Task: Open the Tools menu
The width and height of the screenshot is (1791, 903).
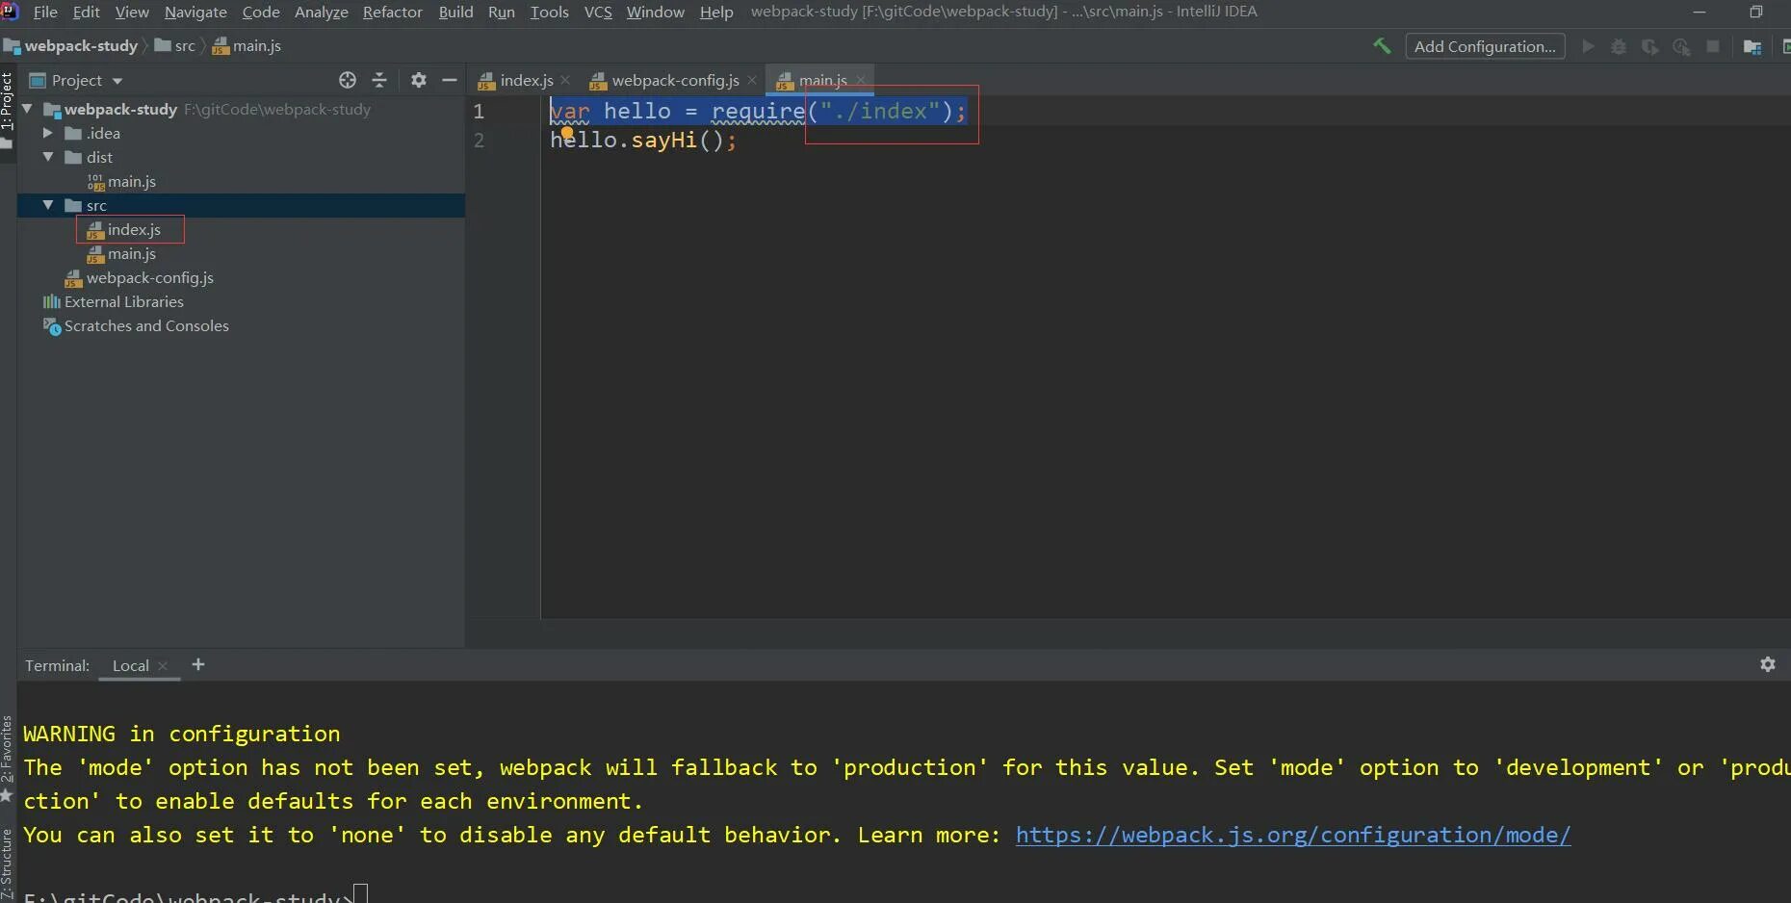Action: point(550,12)
